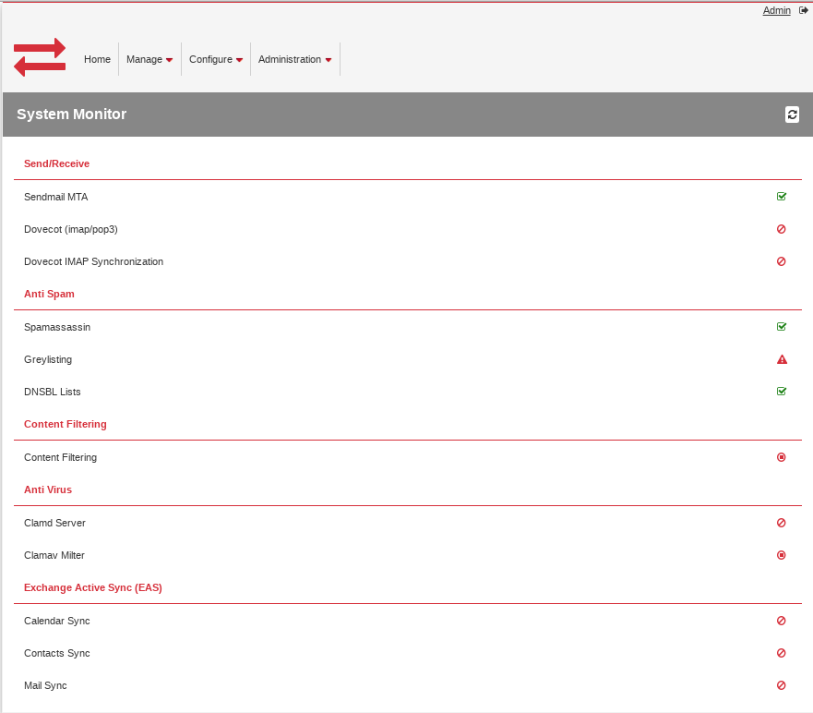
Task: Click the Sendmail MTA green check status icon
Action: (x=782, y=196)
